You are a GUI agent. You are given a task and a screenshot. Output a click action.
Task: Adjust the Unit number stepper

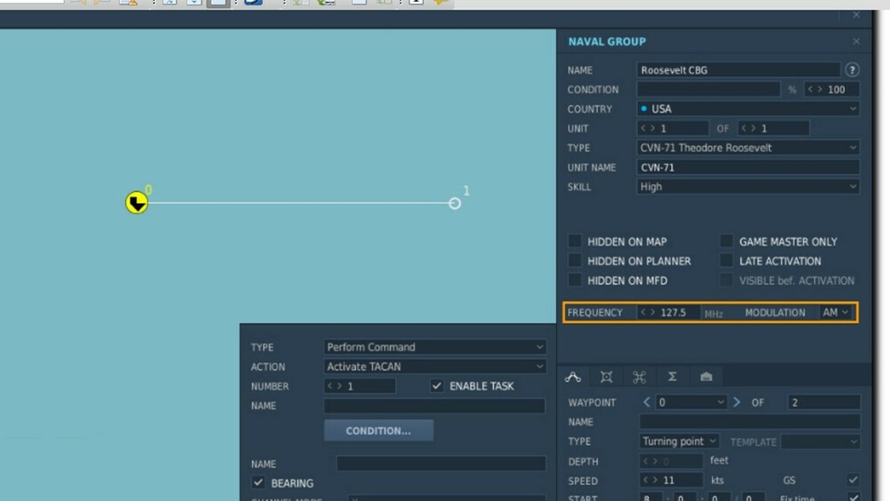click(x=648, y=128)
